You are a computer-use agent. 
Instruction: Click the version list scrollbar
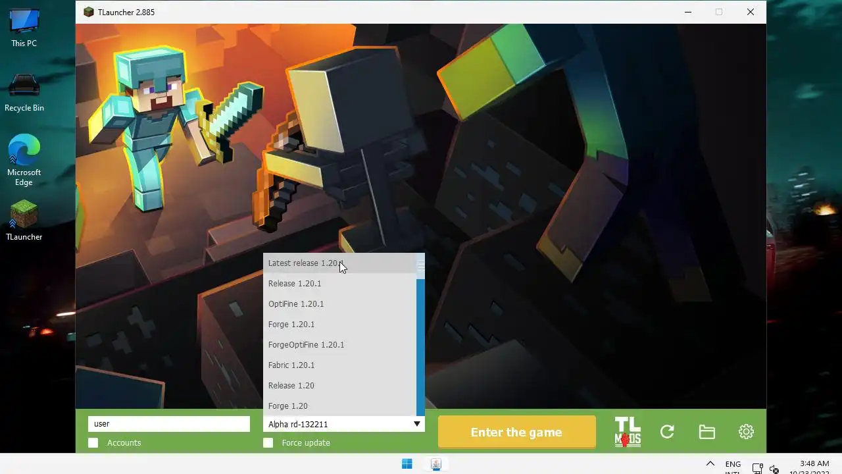pyautogui.click(x=420, y=334)
